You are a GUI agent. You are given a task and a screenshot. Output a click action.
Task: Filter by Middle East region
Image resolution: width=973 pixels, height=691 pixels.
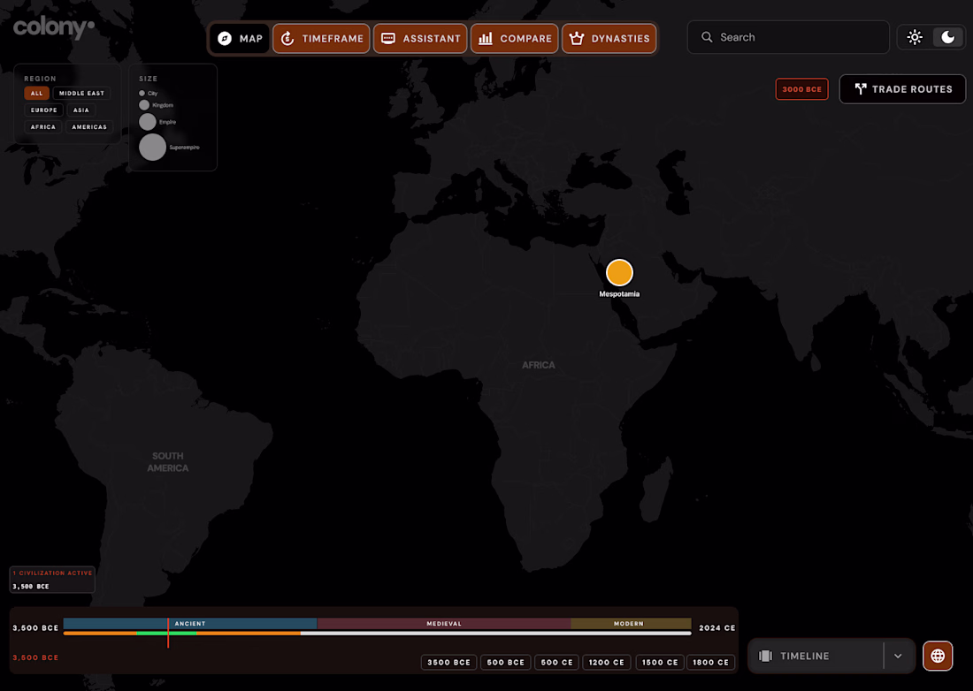tap(82, 93)
